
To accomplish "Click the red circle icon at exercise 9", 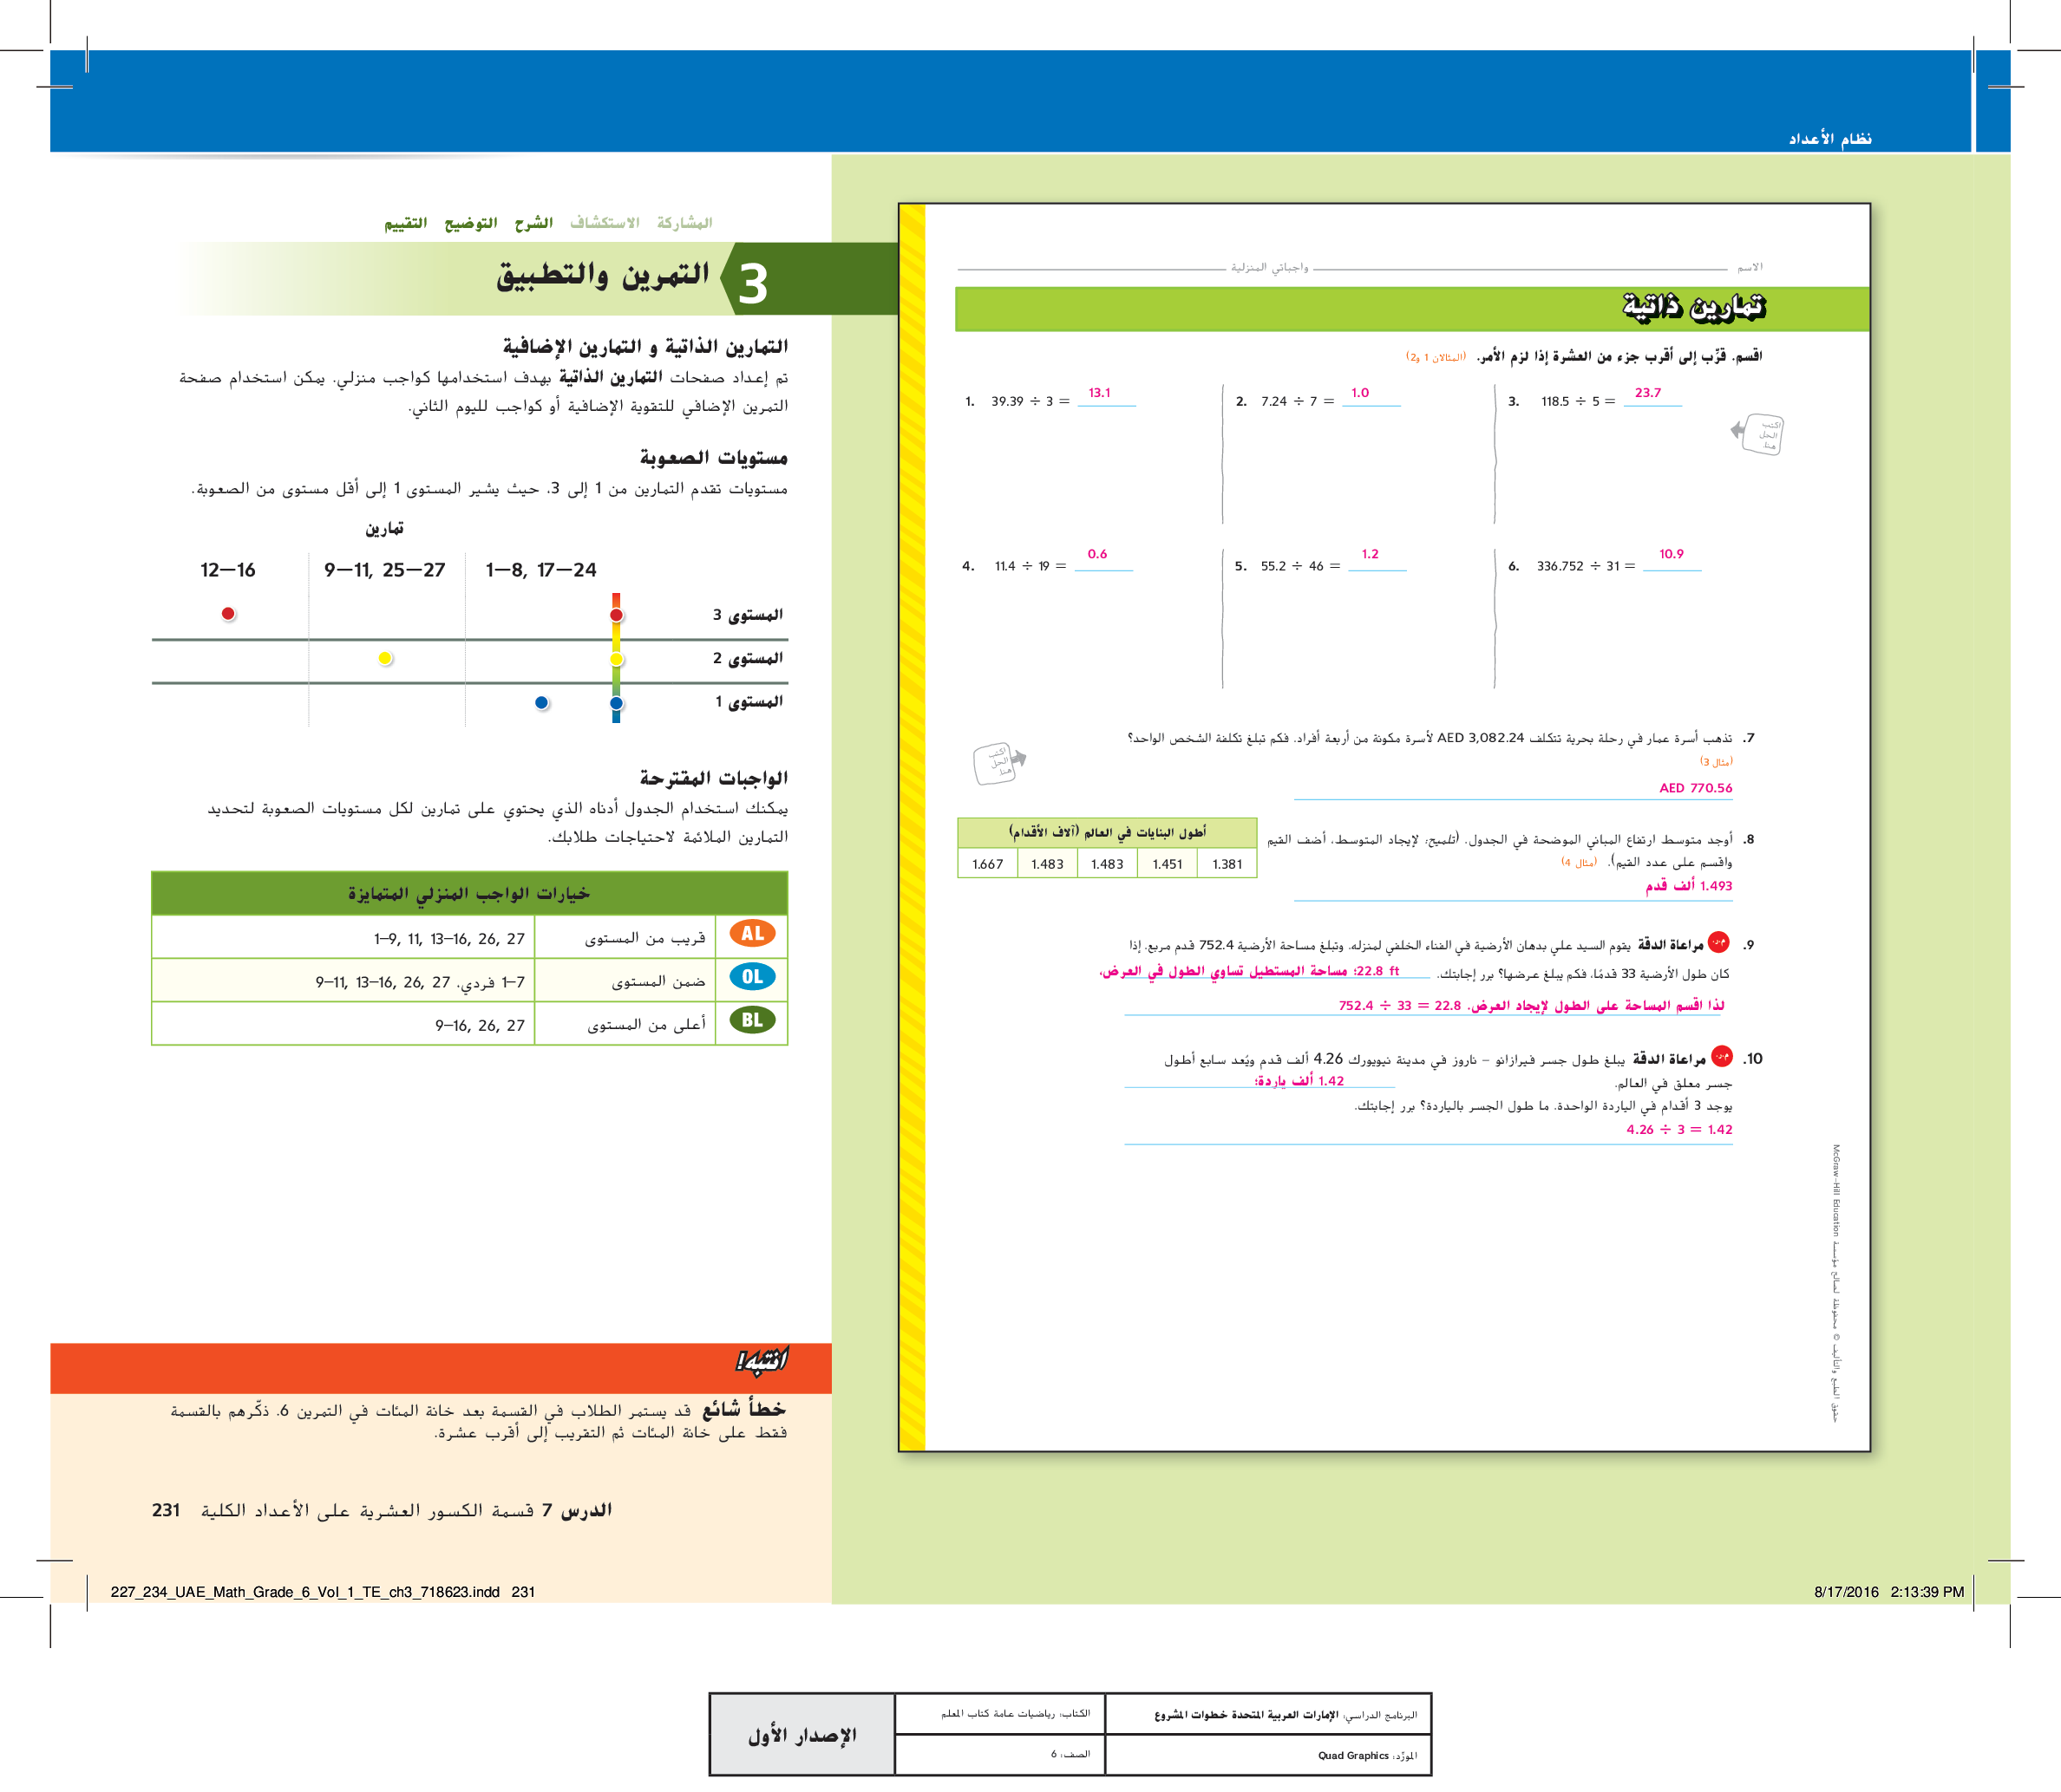I will [1719, 942].
